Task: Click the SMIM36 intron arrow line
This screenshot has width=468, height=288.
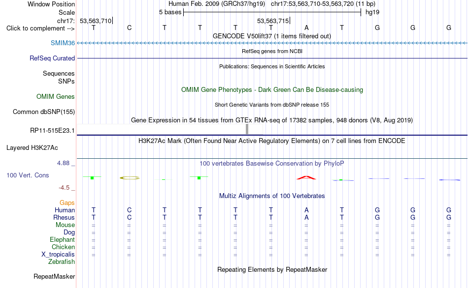Action: (x=272, y=43)
